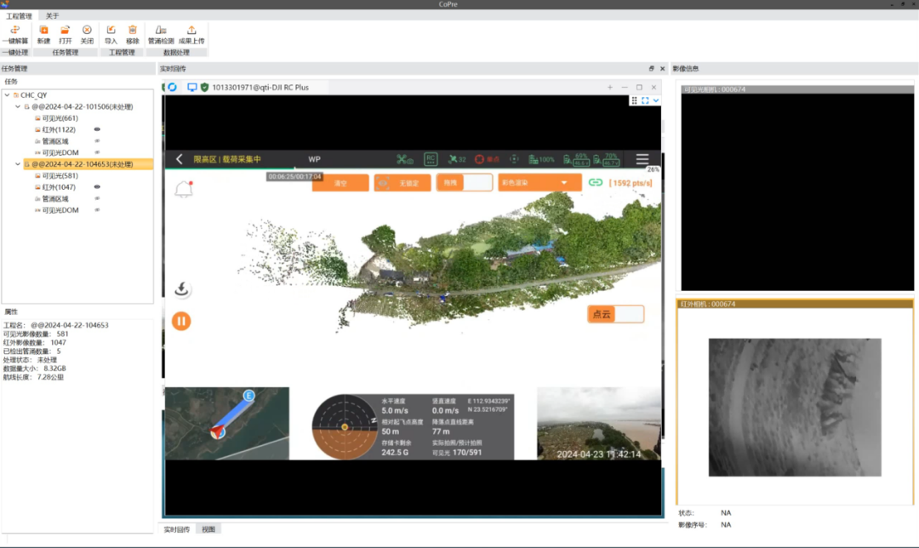Viewport: 919px width, 548px height.
Task: Close the 实时回传 panel
Action: 662,69
